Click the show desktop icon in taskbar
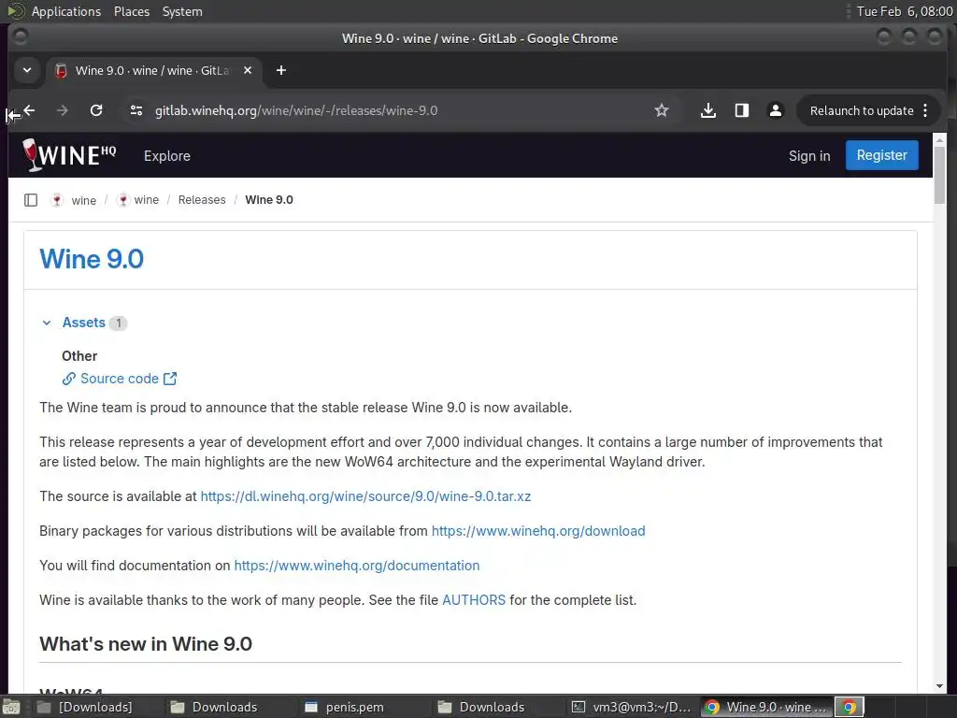957x718 pixels. pos(11,707)
